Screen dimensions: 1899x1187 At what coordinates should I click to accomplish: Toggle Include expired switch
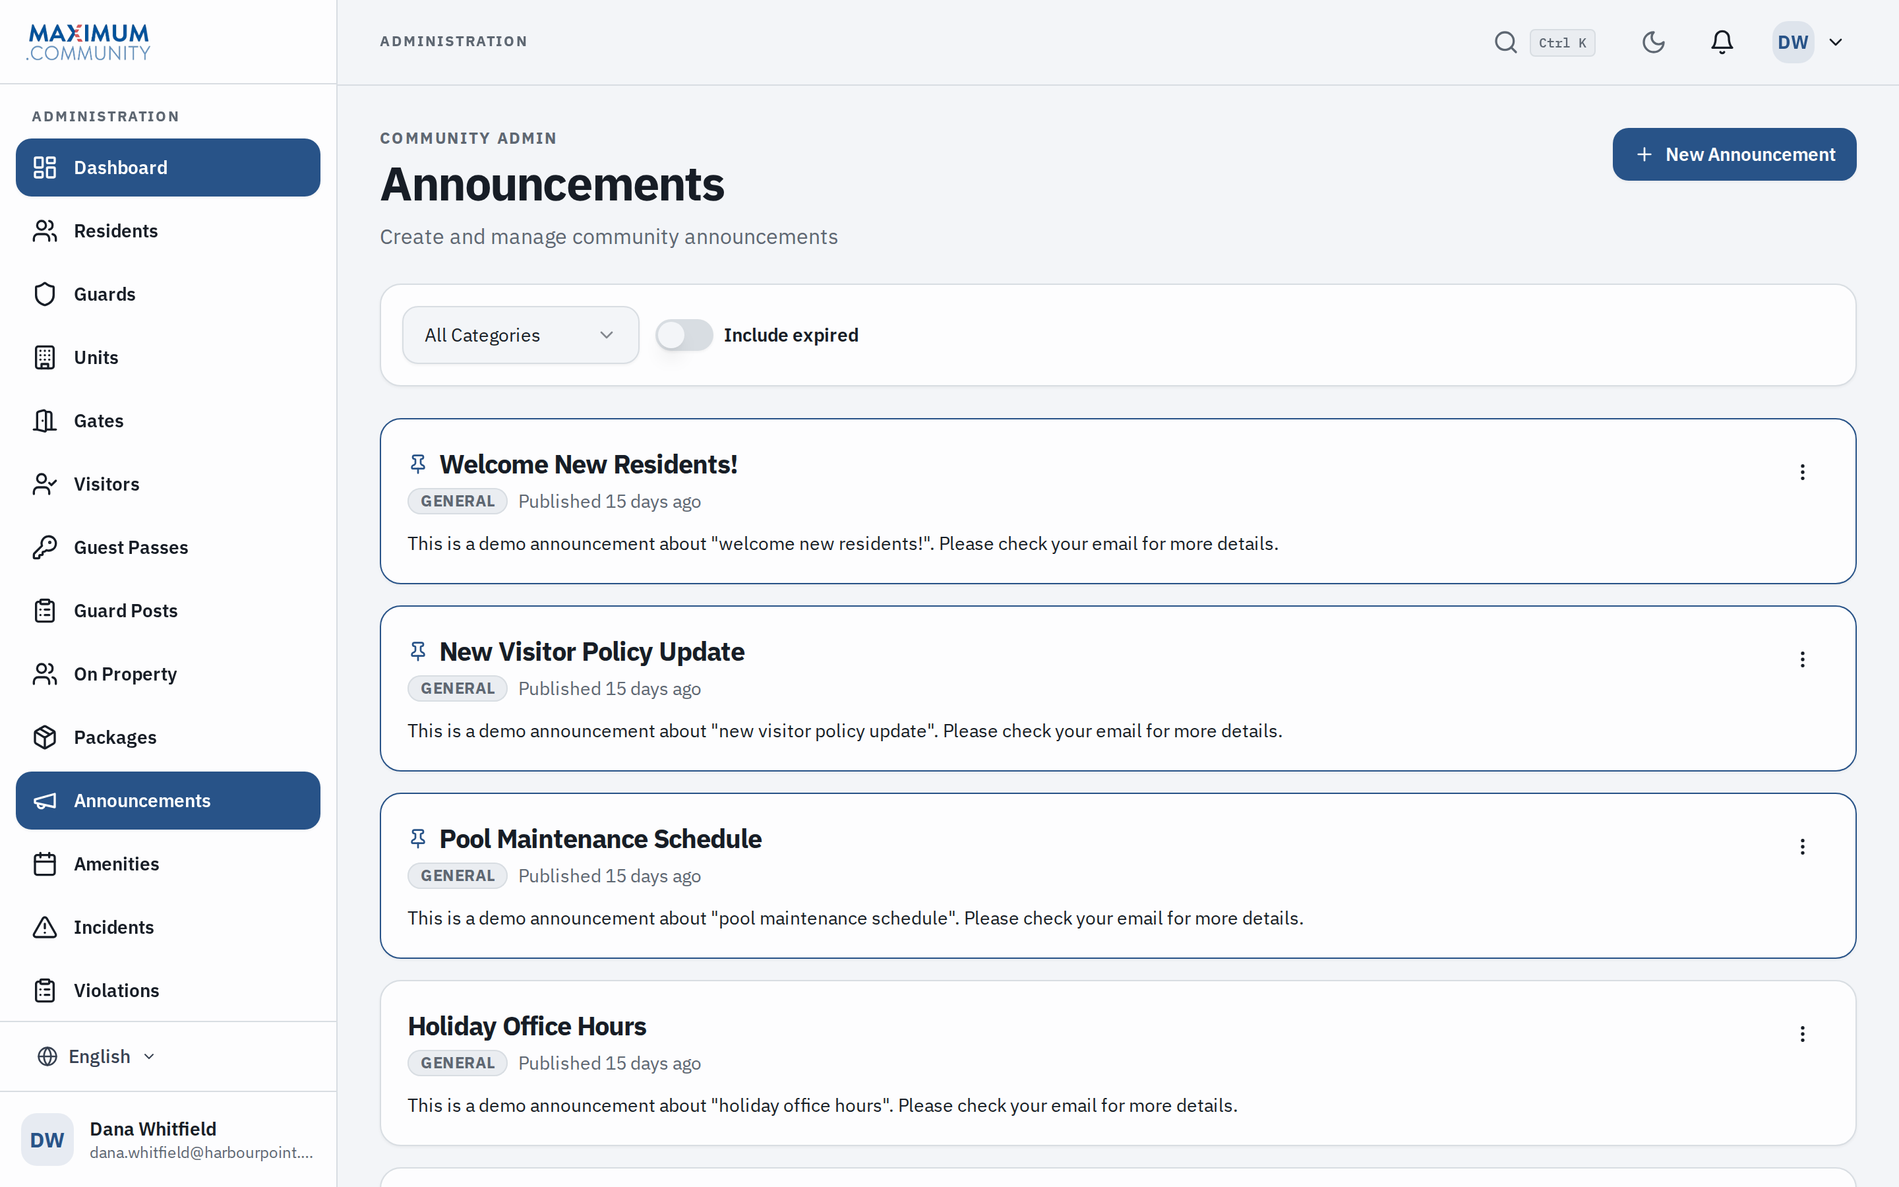[684, 335]
